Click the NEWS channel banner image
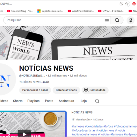This screenshot has height=137, width=137. tap(68, 43)
